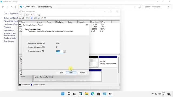Sort by the Status column header
This screenshot has width=173, height=97.
(x=72, y=22)
